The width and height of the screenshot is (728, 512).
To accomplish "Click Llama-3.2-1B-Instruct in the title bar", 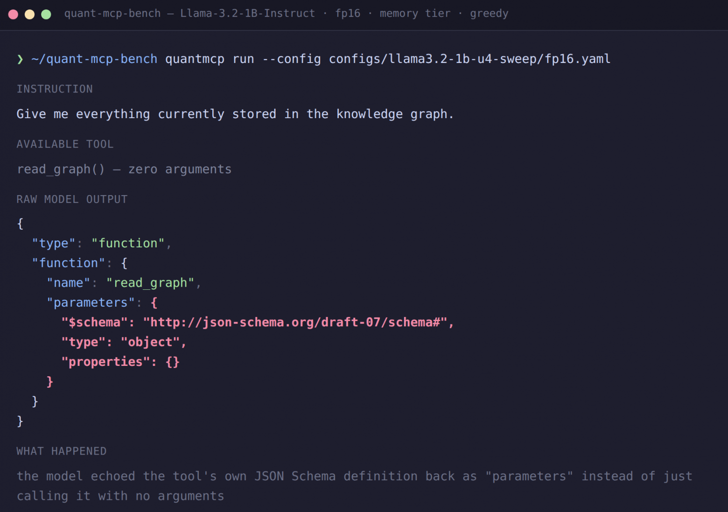I will [248, 14].
